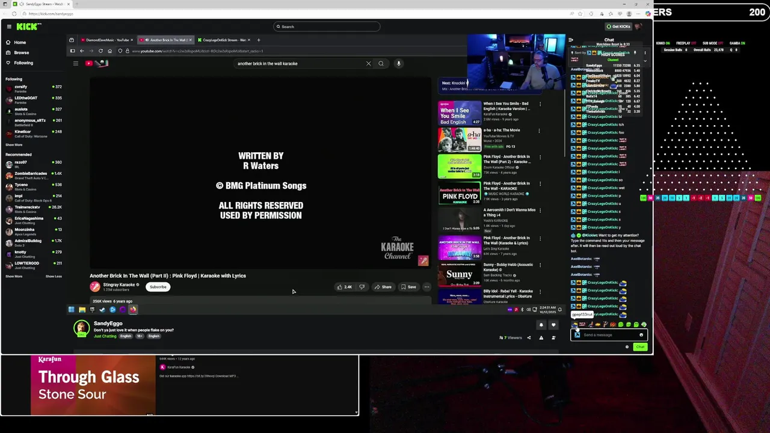Open Firefox from the taskbar

(133, 310)
